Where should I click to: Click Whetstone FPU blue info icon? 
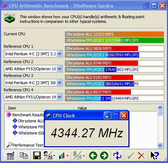coord(15,127)
